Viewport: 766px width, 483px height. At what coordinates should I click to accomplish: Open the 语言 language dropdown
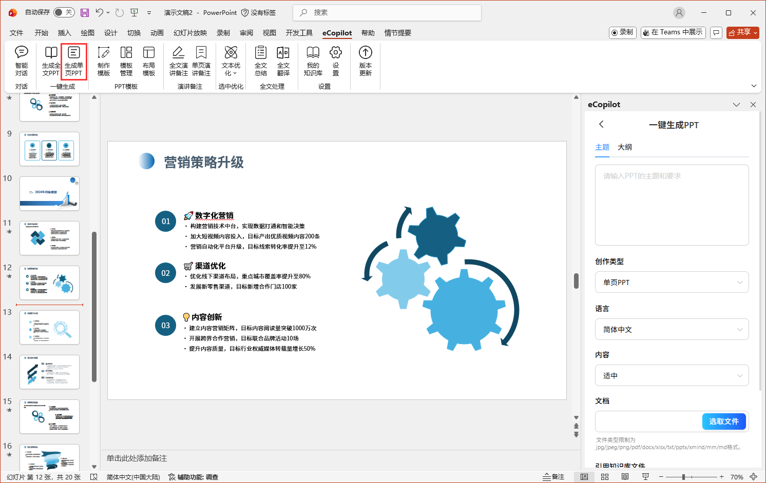(672, 330)
